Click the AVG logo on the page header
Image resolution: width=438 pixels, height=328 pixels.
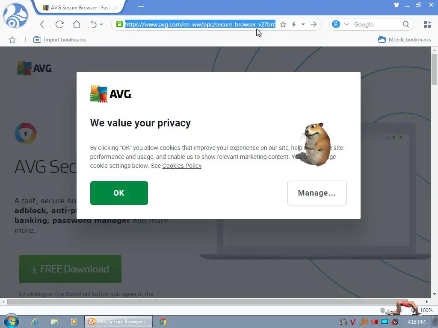tap(35, 68)
